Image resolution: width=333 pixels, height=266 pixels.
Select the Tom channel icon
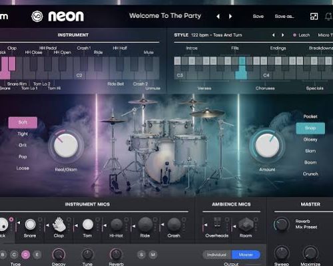pyautogui.click(x=88, y=224)
